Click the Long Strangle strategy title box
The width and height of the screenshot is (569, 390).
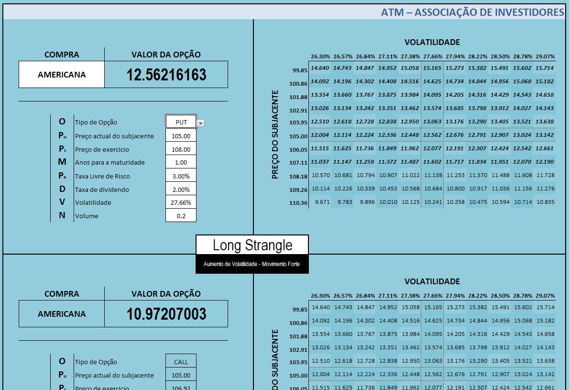pyautogui.click(x=252, y=245)
